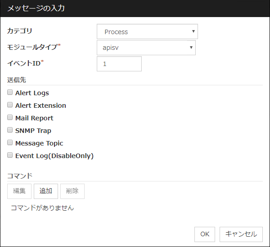Click the カテゴリ field label
Screen dimensions: 270x247
[x=20, y=31]
